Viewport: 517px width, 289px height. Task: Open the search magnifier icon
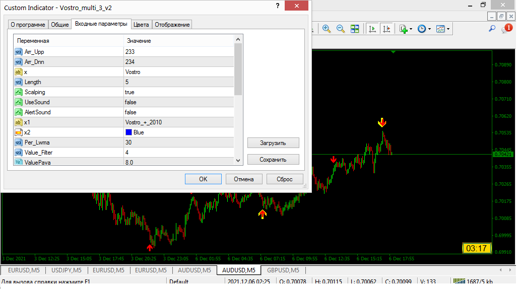tap(492, 29)
